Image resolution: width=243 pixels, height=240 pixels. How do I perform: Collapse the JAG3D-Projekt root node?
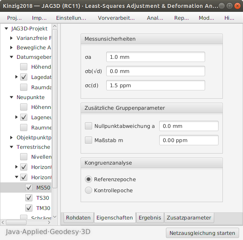[x=7, y=28]
